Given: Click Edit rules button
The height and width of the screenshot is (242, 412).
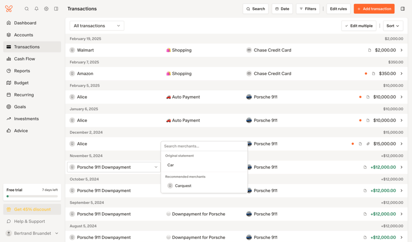Looking at the screenshot, I should click(338, 9).
